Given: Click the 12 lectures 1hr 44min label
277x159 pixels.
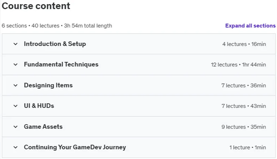Looking at the screenshot, I should [x=238, y=65].
